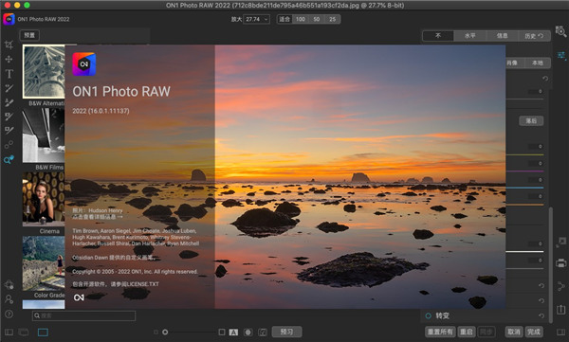Select the Text tool
Viewport: 569px width, 342px height.
[x=9, y=74]
